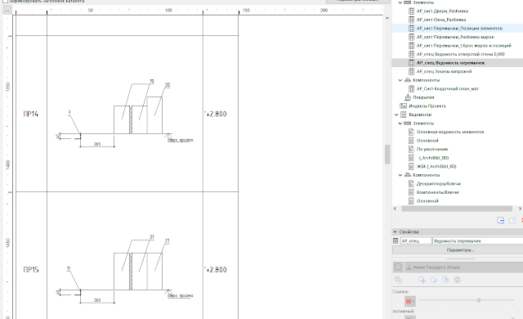Open АР_спец Ведомость отверстий стены 0,000

pos(460,54)
